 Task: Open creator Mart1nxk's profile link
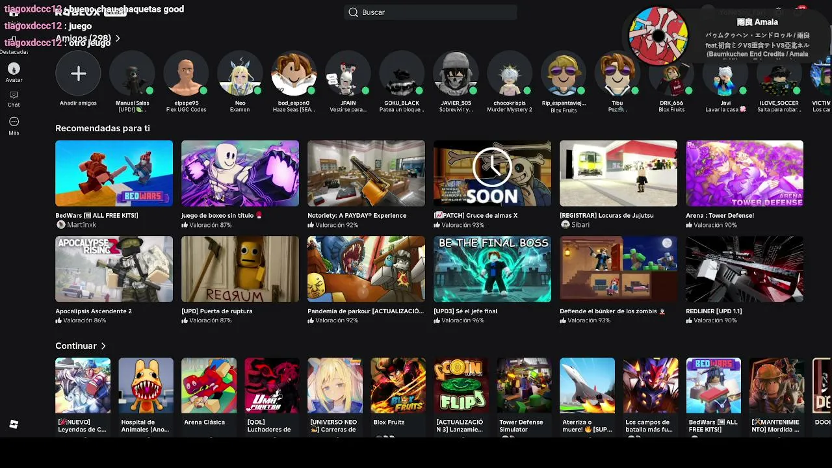click(x=81, y=225)
